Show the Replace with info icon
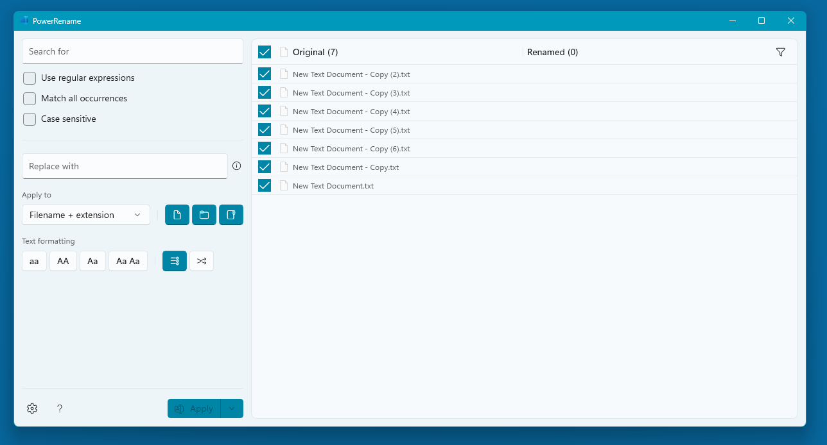The width and height of the screenshot is (827, 445). [236, 166]
